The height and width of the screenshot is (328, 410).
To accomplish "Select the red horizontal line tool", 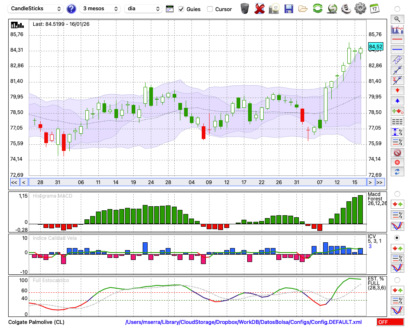I will point(397,40).
